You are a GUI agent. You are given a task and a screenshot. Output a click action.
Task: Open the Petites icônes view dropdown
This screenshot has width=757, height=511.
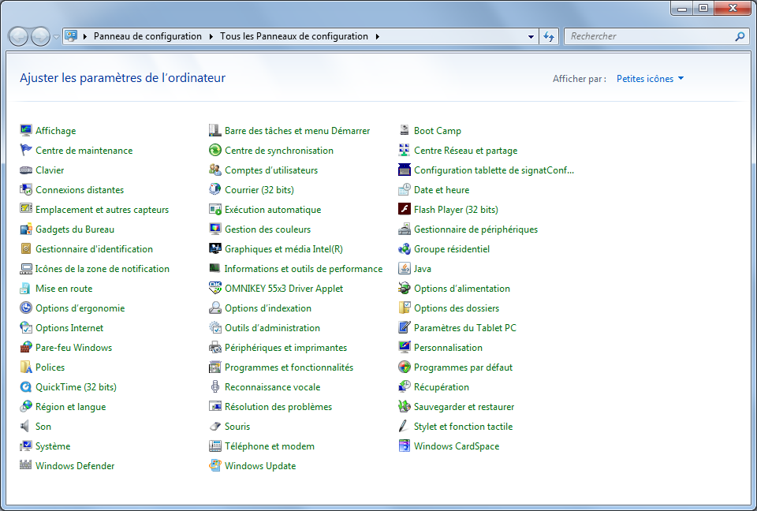tap(650, 79)
